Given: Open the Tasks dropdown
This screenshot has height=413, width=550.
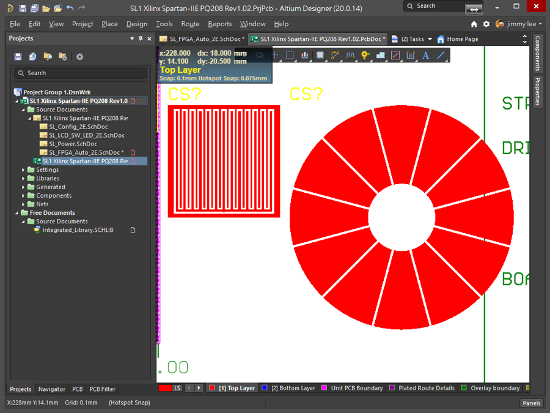Looking at the screenshot, I should 430,39.
